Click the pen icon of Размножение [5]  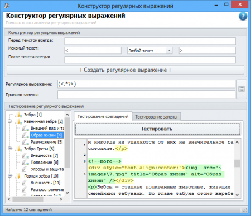pos(25,142)
